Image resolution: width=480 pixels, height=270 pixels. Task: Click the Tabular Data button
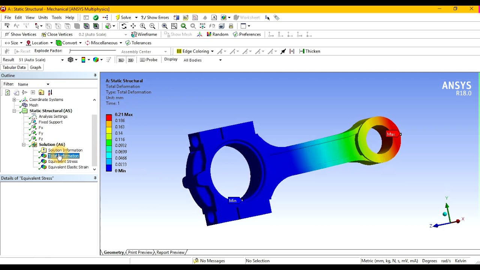click(x=14, y=67)
